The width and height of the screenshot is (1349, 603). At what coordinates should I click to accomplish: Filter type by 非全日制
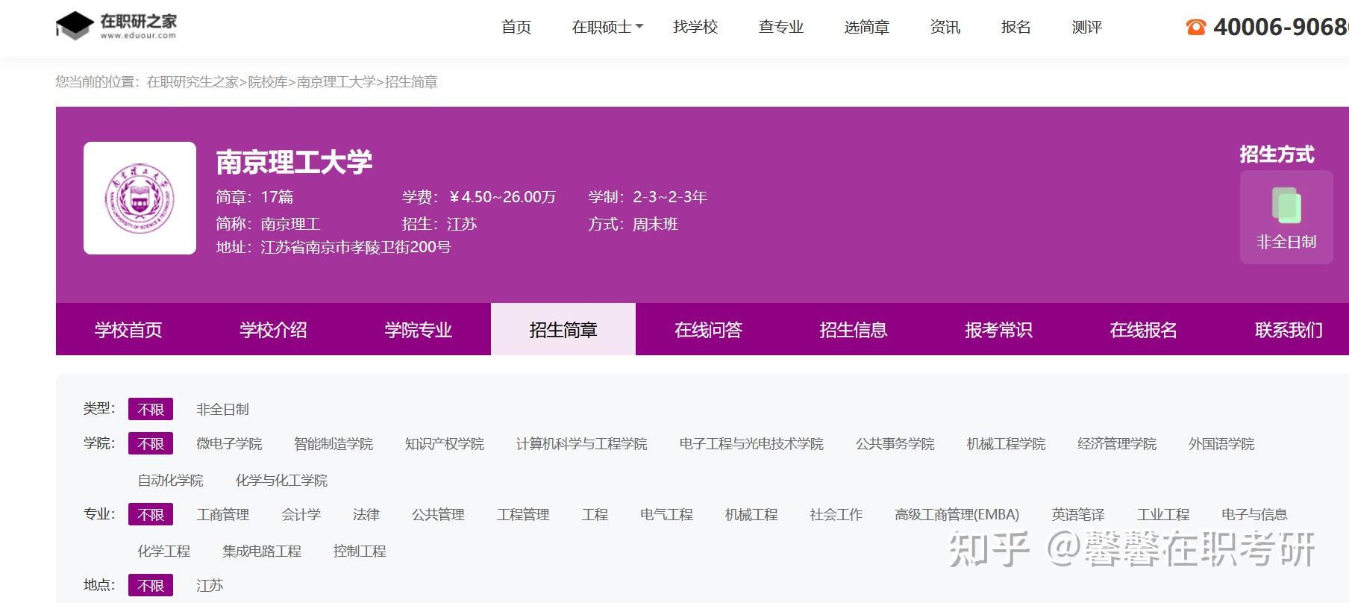click(222, 409)
